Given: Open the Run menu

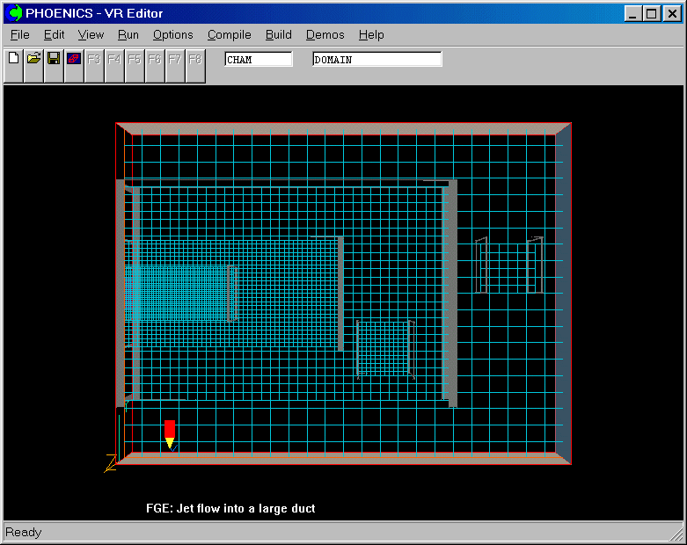Looking at the screenshot, I should (x=128, y=34).
